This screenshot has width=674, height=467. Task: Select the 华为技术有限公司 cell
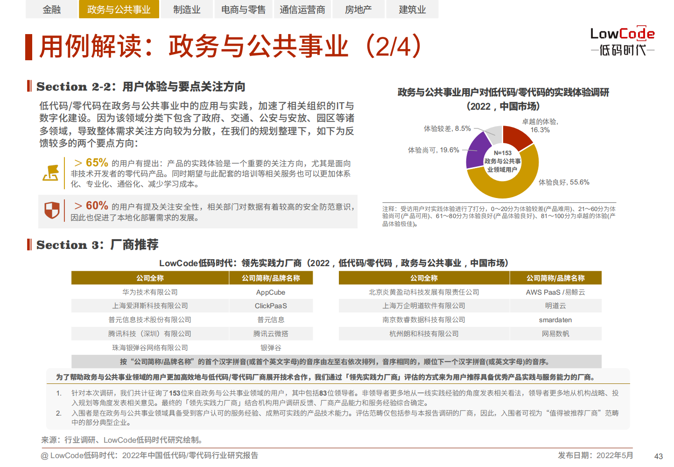tap(150, 292)
